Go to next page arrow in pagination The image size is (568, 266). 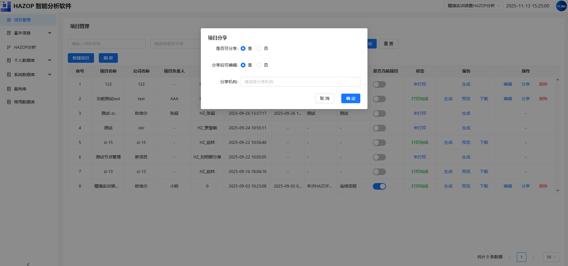click(x=533, y=257)
